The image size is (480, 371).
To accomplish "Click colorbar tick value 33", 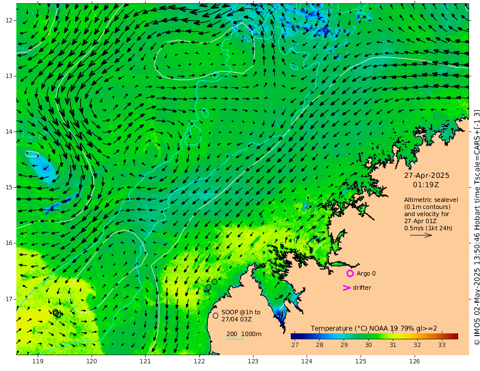I will click(442, 345).
